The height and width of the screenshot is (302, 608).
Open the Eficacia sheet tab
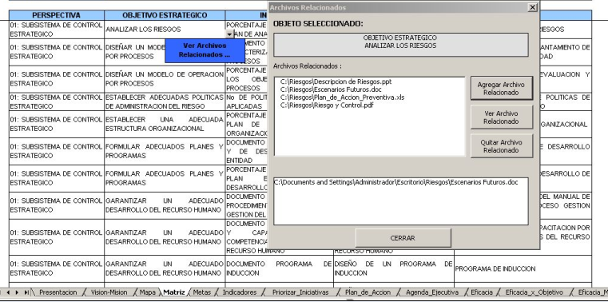point(482,292)
